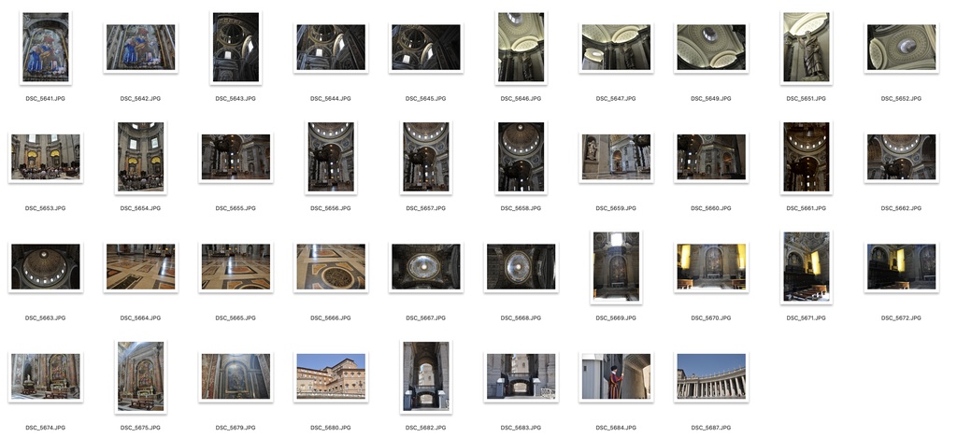Select the DSC_5682.JPG archway thumbnail
This screenshot has width=957, height=437.
pyautogui.click(x=426, y=376)
